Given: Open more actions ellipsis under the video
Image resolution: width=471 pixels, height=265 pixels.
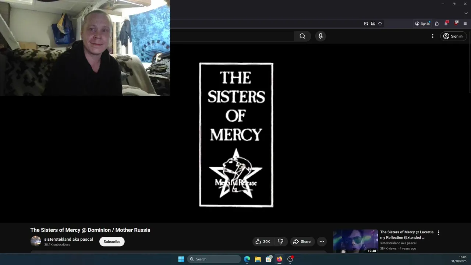Looking at the screenshot, I should (x=322, y=241).
